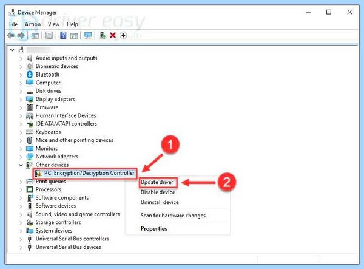364x269 pixels.
Task: Select Software devices label
Action: tap(56, 206)
